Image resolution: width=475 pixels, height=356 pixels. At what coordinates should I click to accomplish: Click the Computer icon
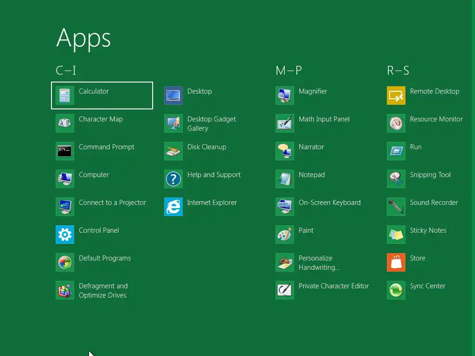click(x=65, y=179)
